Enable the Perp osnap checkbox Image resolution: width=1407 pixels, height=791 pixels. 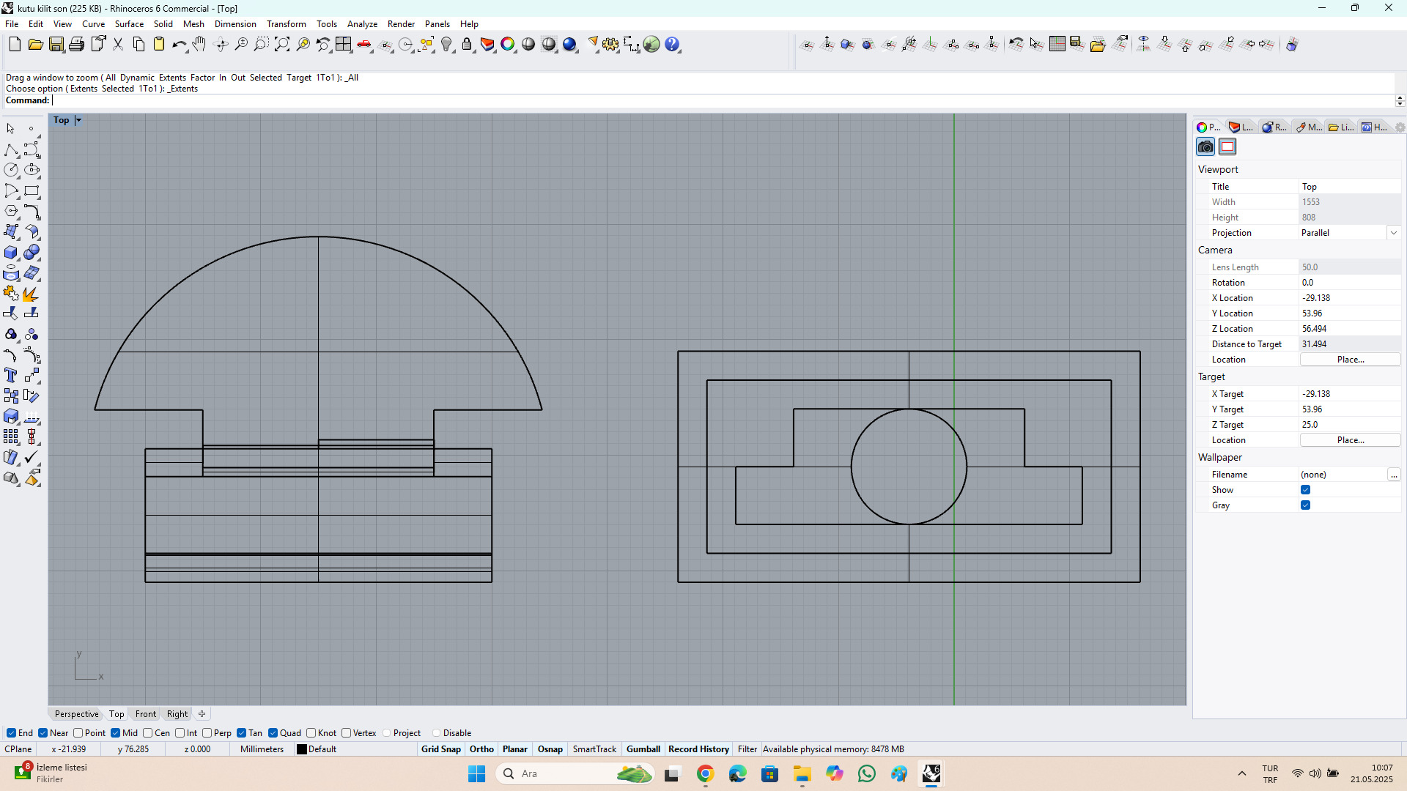[207, 733]
